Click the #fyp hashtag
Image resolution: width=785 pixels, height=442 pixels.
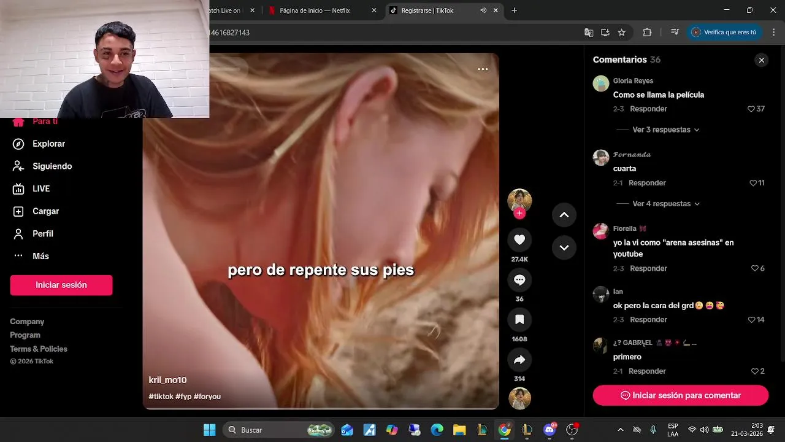[x=183, y=397]
